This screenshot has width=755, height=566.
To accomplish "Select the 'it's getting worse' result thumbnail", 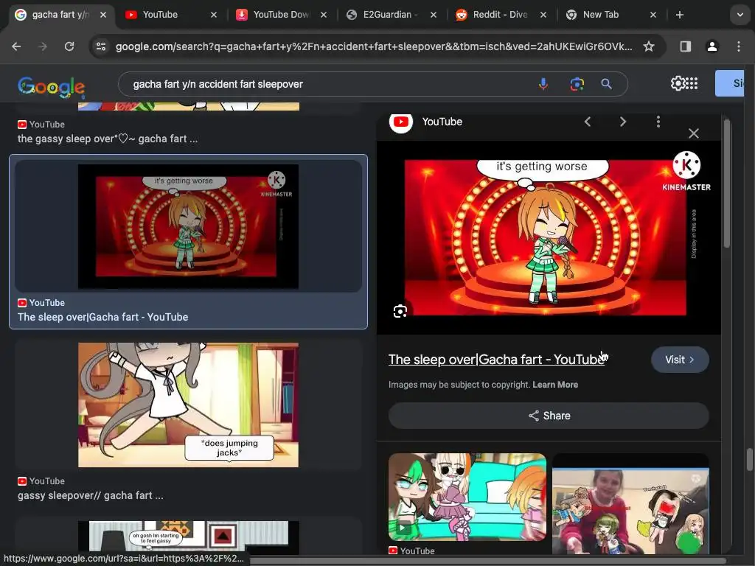I will pyautogui.click(x=188, y=227).
